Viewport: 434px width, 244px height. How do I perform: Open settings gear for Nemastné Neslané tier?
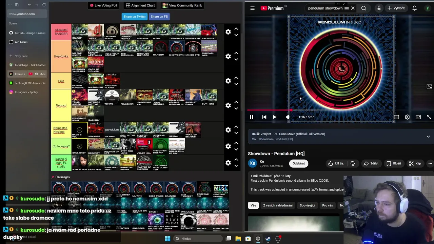[228, 130]
